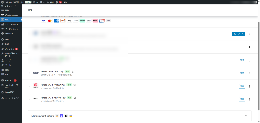Click 管理 button for Jungle DGFT ATOPAY Pay
260x123 pixels.
pos(242,99)
